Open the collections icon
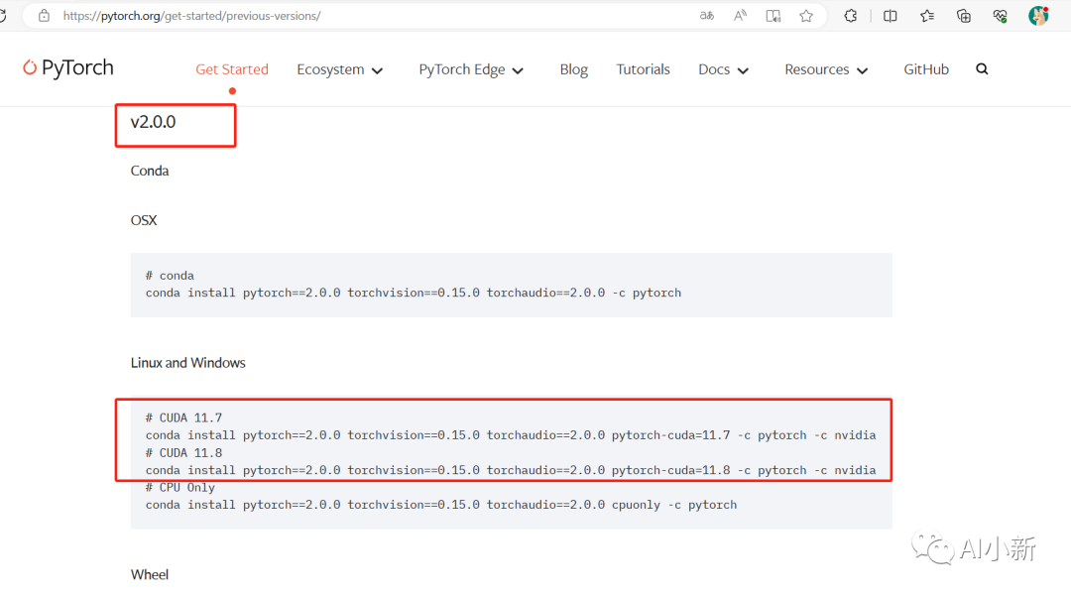The width and height of the screenshot is (1071, 596). click(x=963, y=16)
